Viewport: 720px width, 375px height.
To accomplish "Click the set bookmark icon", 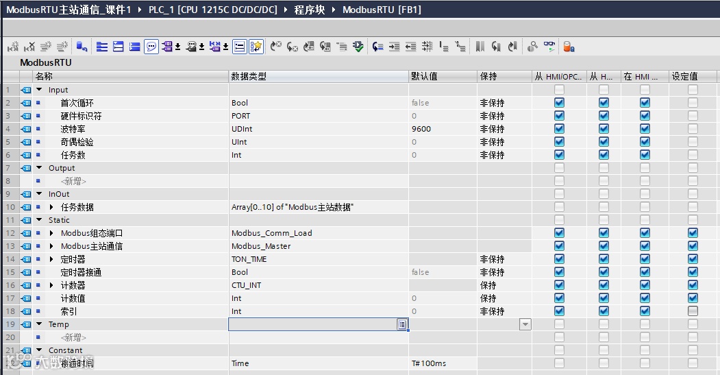I will 480,47.
